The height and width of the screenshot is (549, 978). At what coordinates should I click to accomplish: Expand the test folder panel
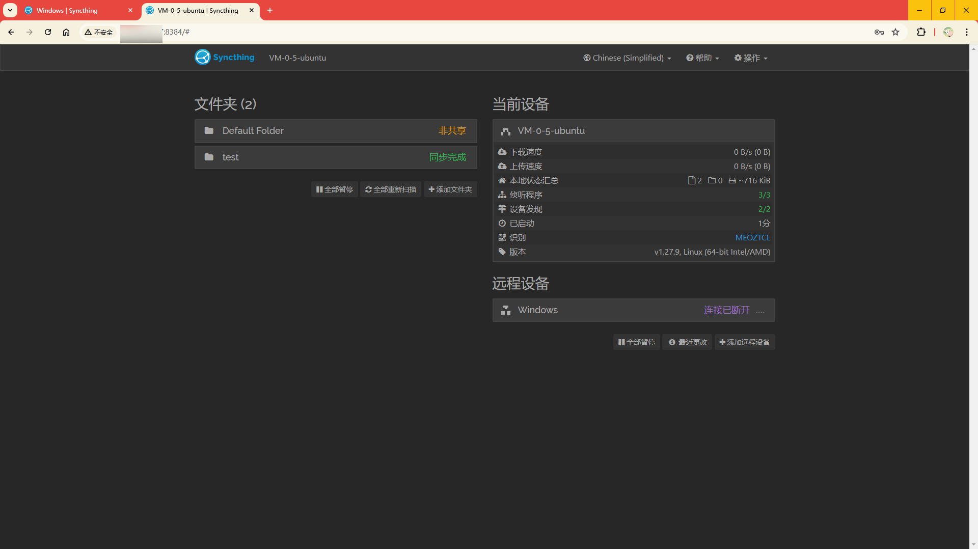click(336, 157)
